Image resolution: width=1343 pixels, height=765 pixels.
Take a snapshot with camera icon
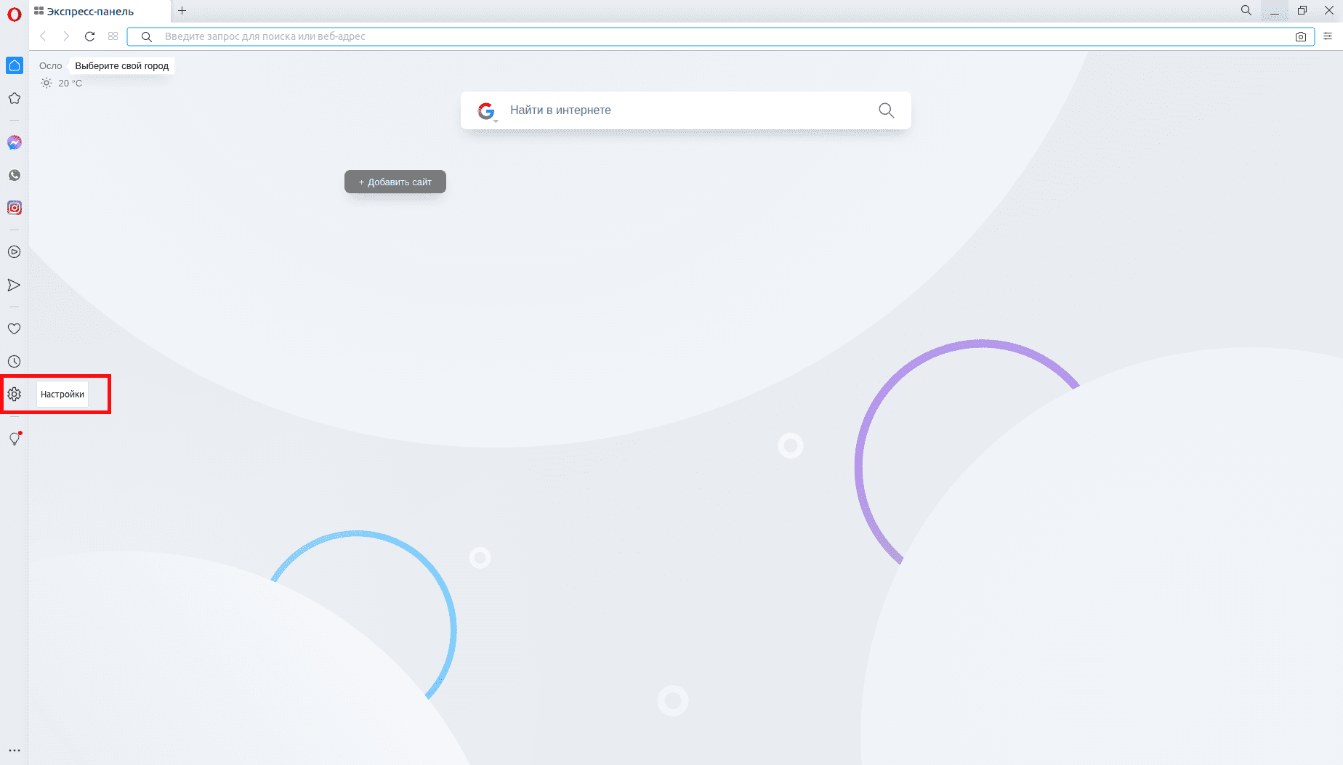tap(1301, 36)
